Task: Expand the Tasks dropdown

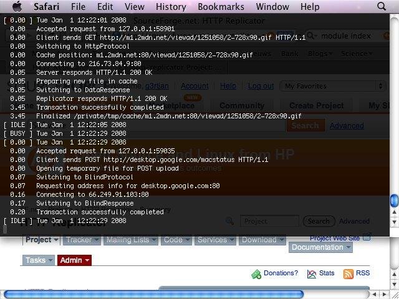Action: [39, 260]
